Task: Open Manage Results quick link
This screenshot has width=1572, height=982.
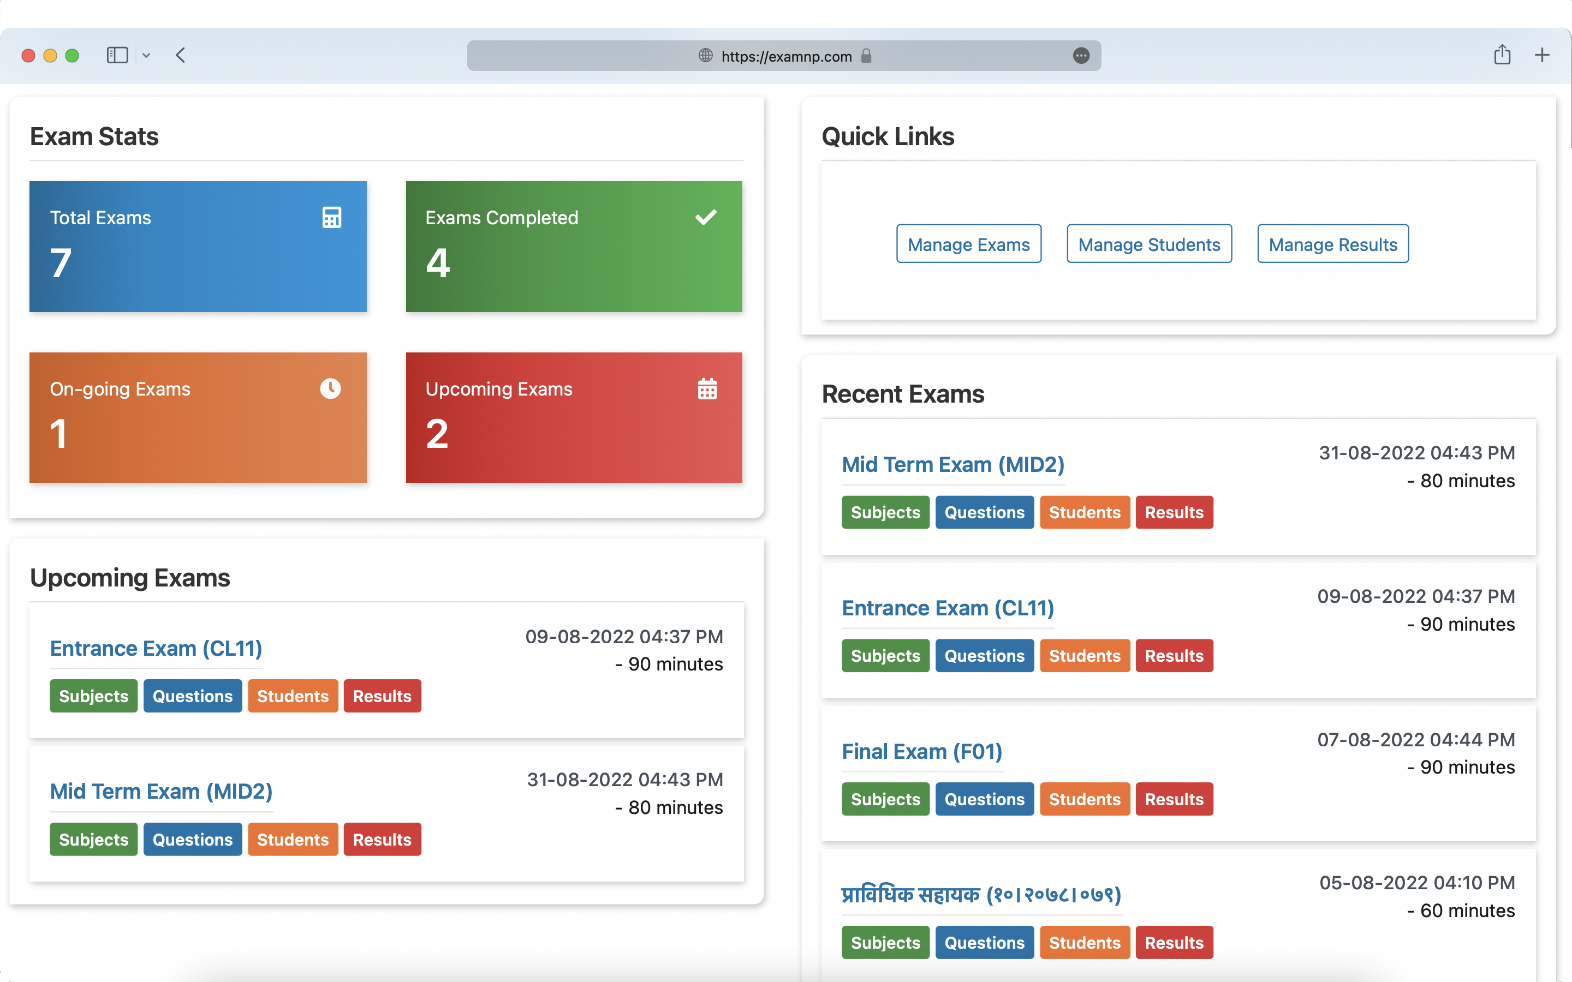Action: tap(1332, 244)
